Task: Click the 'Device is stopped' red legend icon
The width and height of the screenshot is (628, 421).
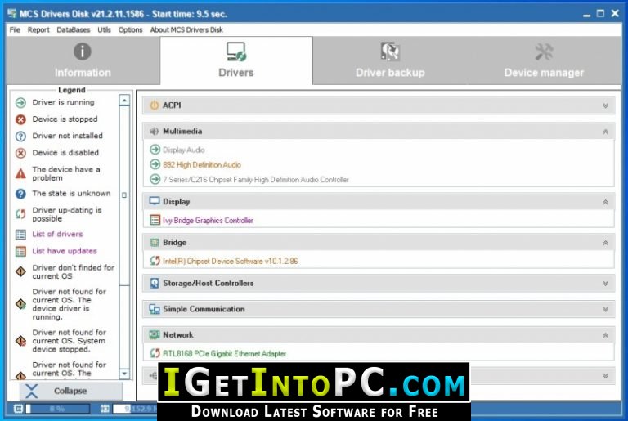Action: coord(20,119)
